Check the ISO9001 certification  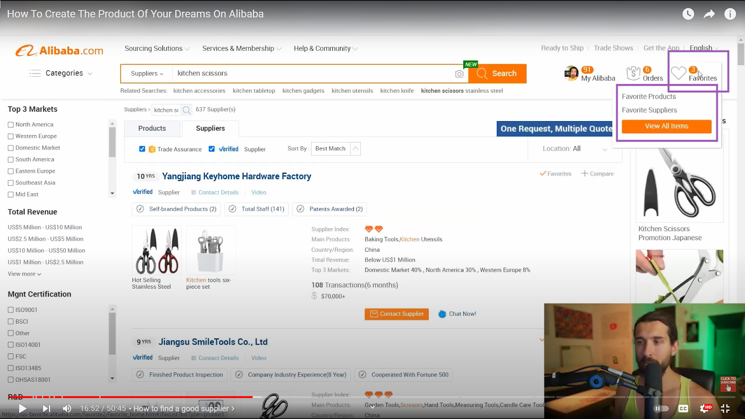[x=11, y=310]
